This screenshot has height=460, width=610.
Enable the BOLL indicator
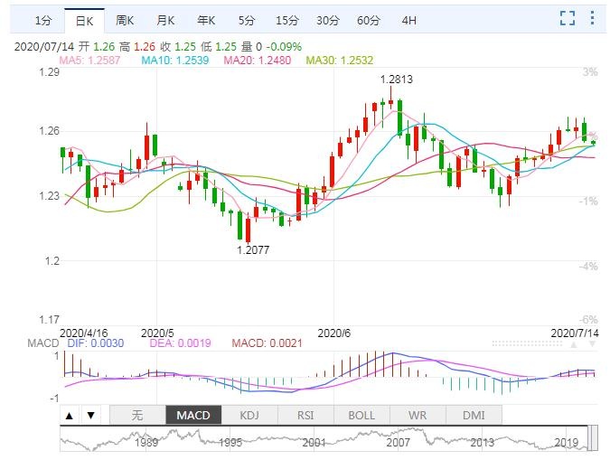coord(361,416)
